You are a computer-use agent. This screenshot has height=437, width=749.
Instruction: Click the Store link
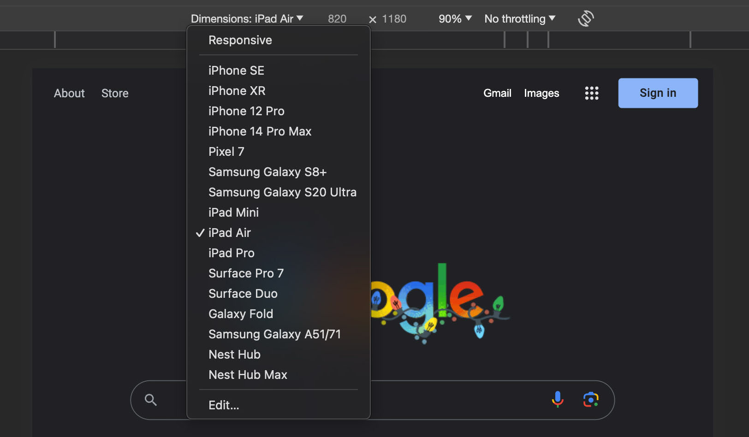(x=115, y=93)
